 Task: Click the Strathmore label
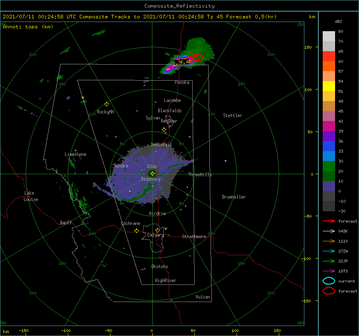tap(194, 237)
